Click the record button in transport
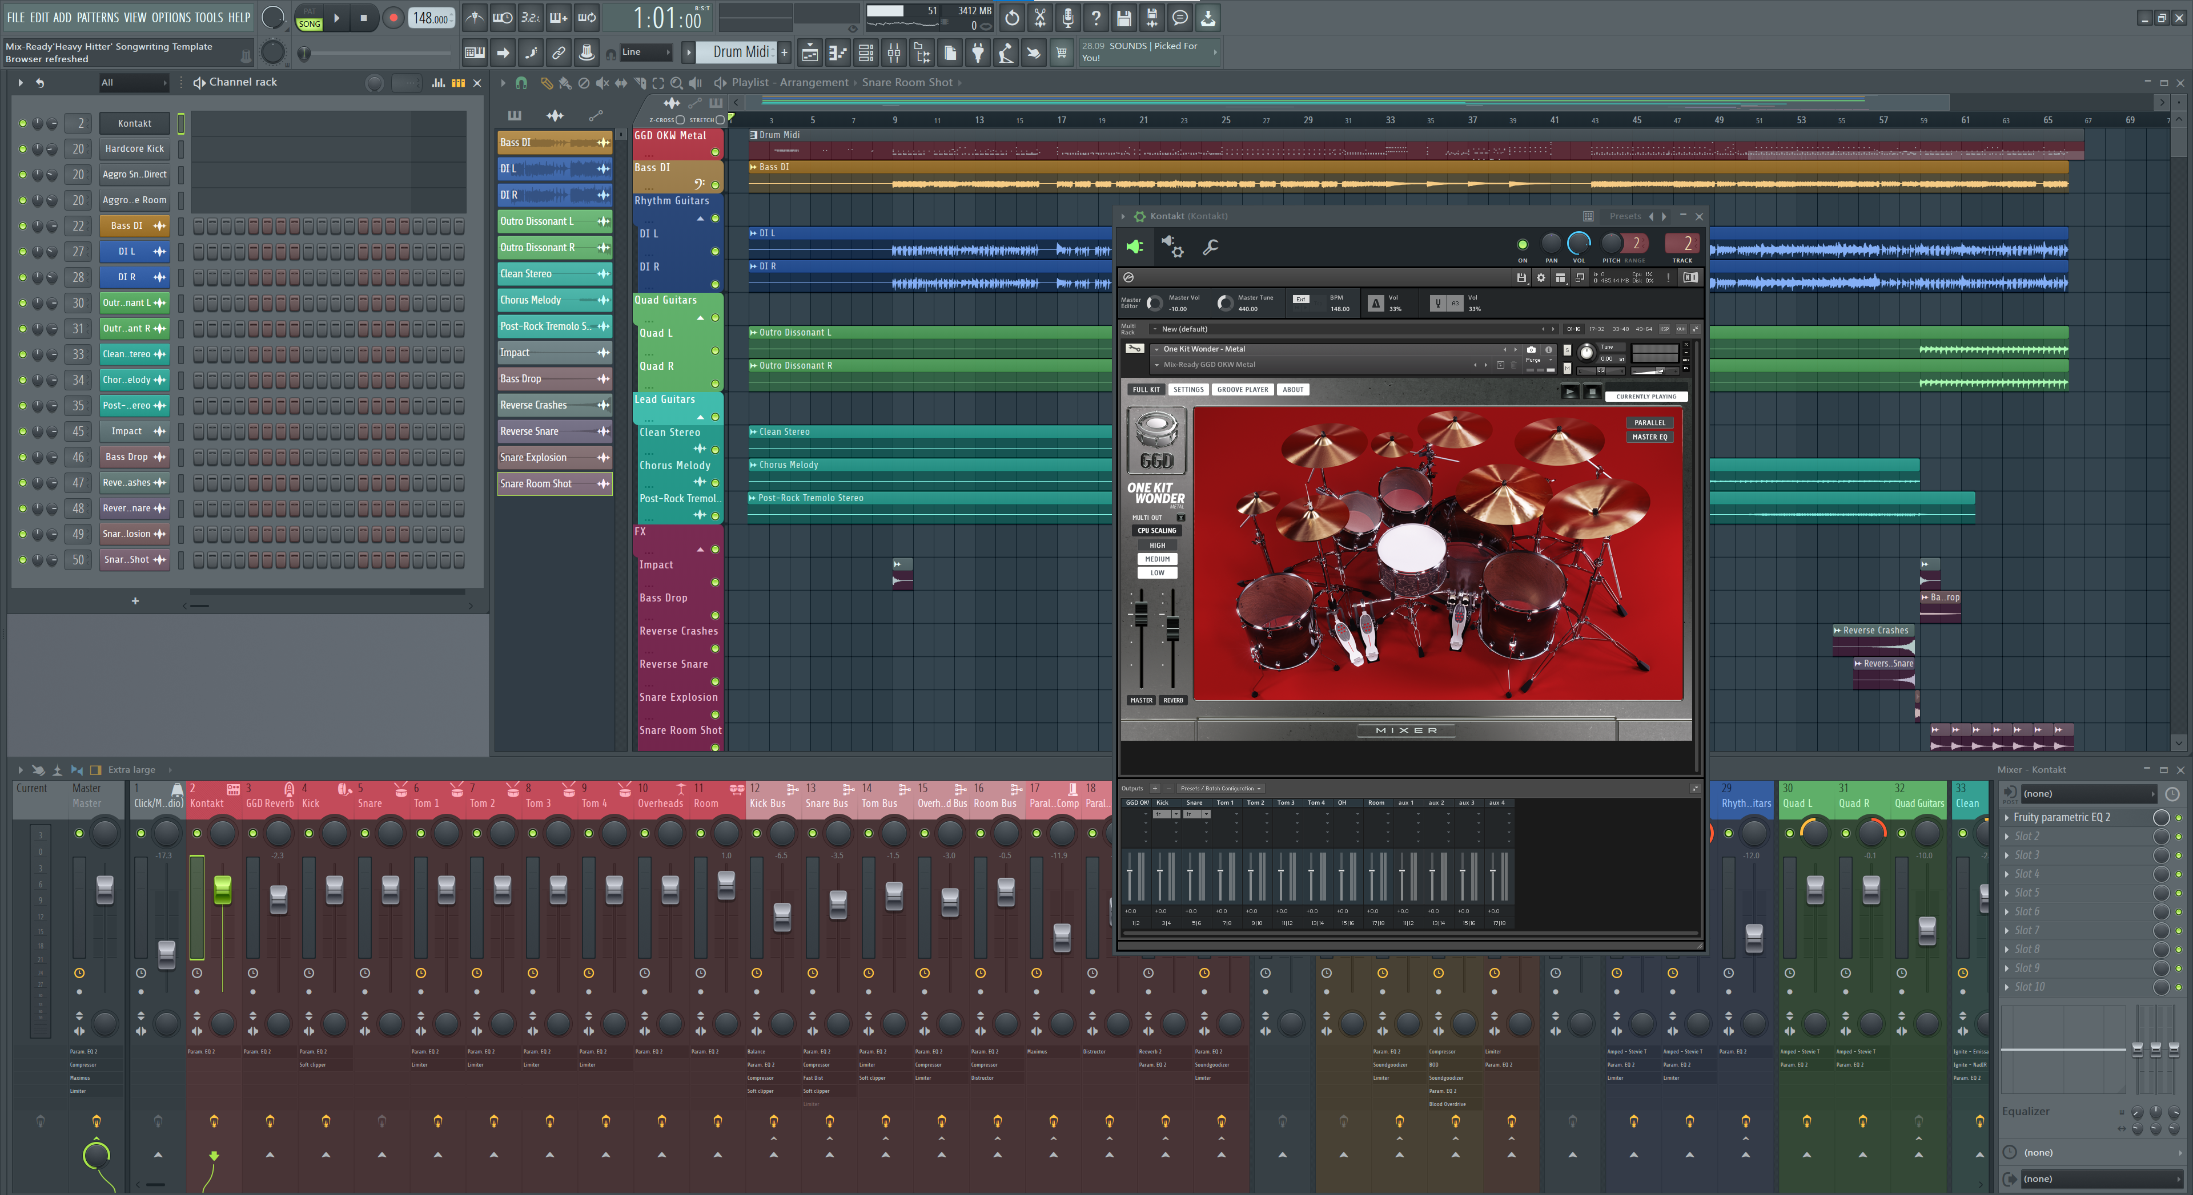Viewport: 2193px width, 1195px height. pyautogui.click(x=392, y=18)
